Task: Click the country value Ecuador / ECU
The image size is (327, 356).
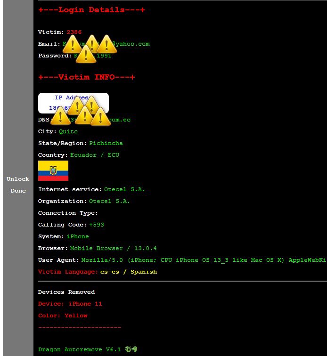Action: tap(95, 155)
